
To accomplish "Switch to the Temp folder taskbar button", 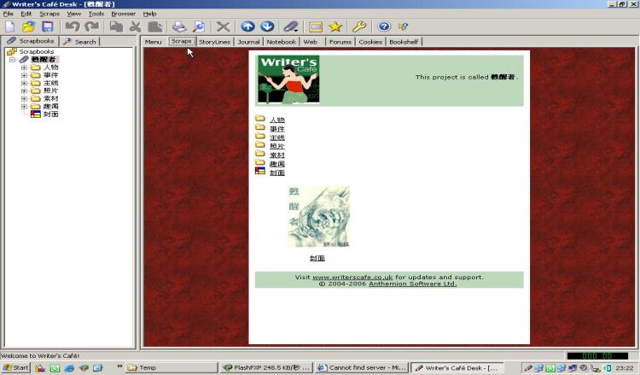I will 171,367.
